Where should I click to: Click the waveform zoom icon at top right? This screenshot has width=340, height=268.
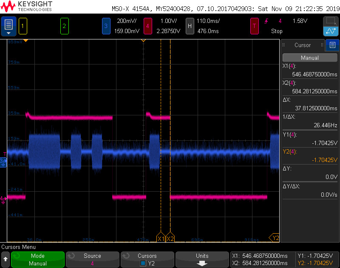pyautogui.click(x=330, y=31)
